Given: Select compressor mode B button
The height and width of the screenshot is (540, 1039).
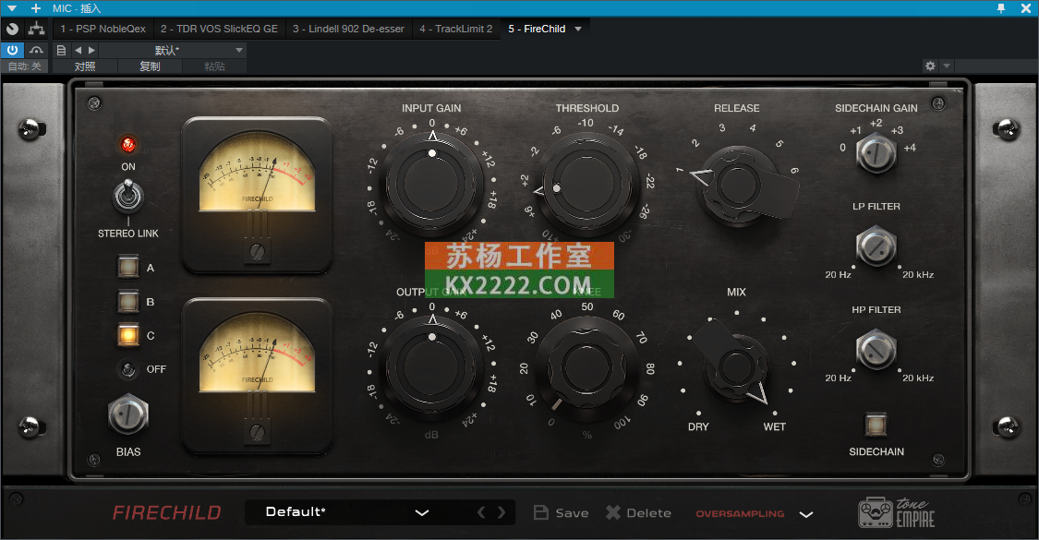Looking at the screenshot, I should (x=127, y=302).
